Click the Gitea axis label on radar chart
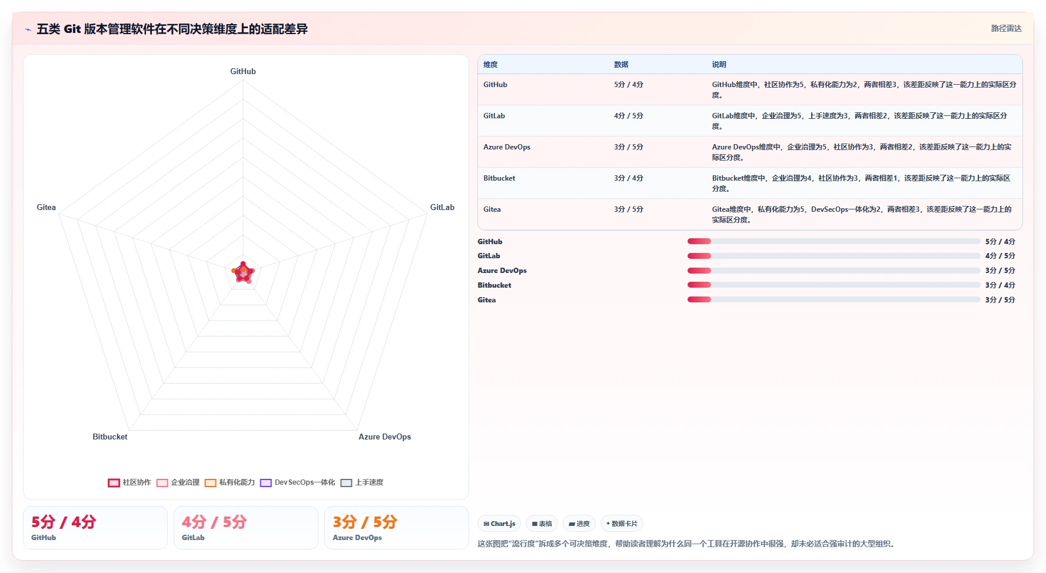 click(46, 207)
